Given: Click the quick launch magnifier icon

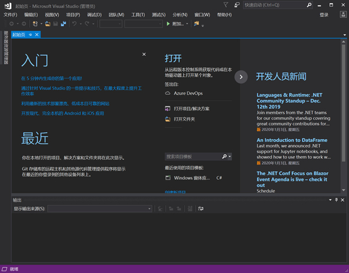Looking at the screenshot, I should point(309,5).
